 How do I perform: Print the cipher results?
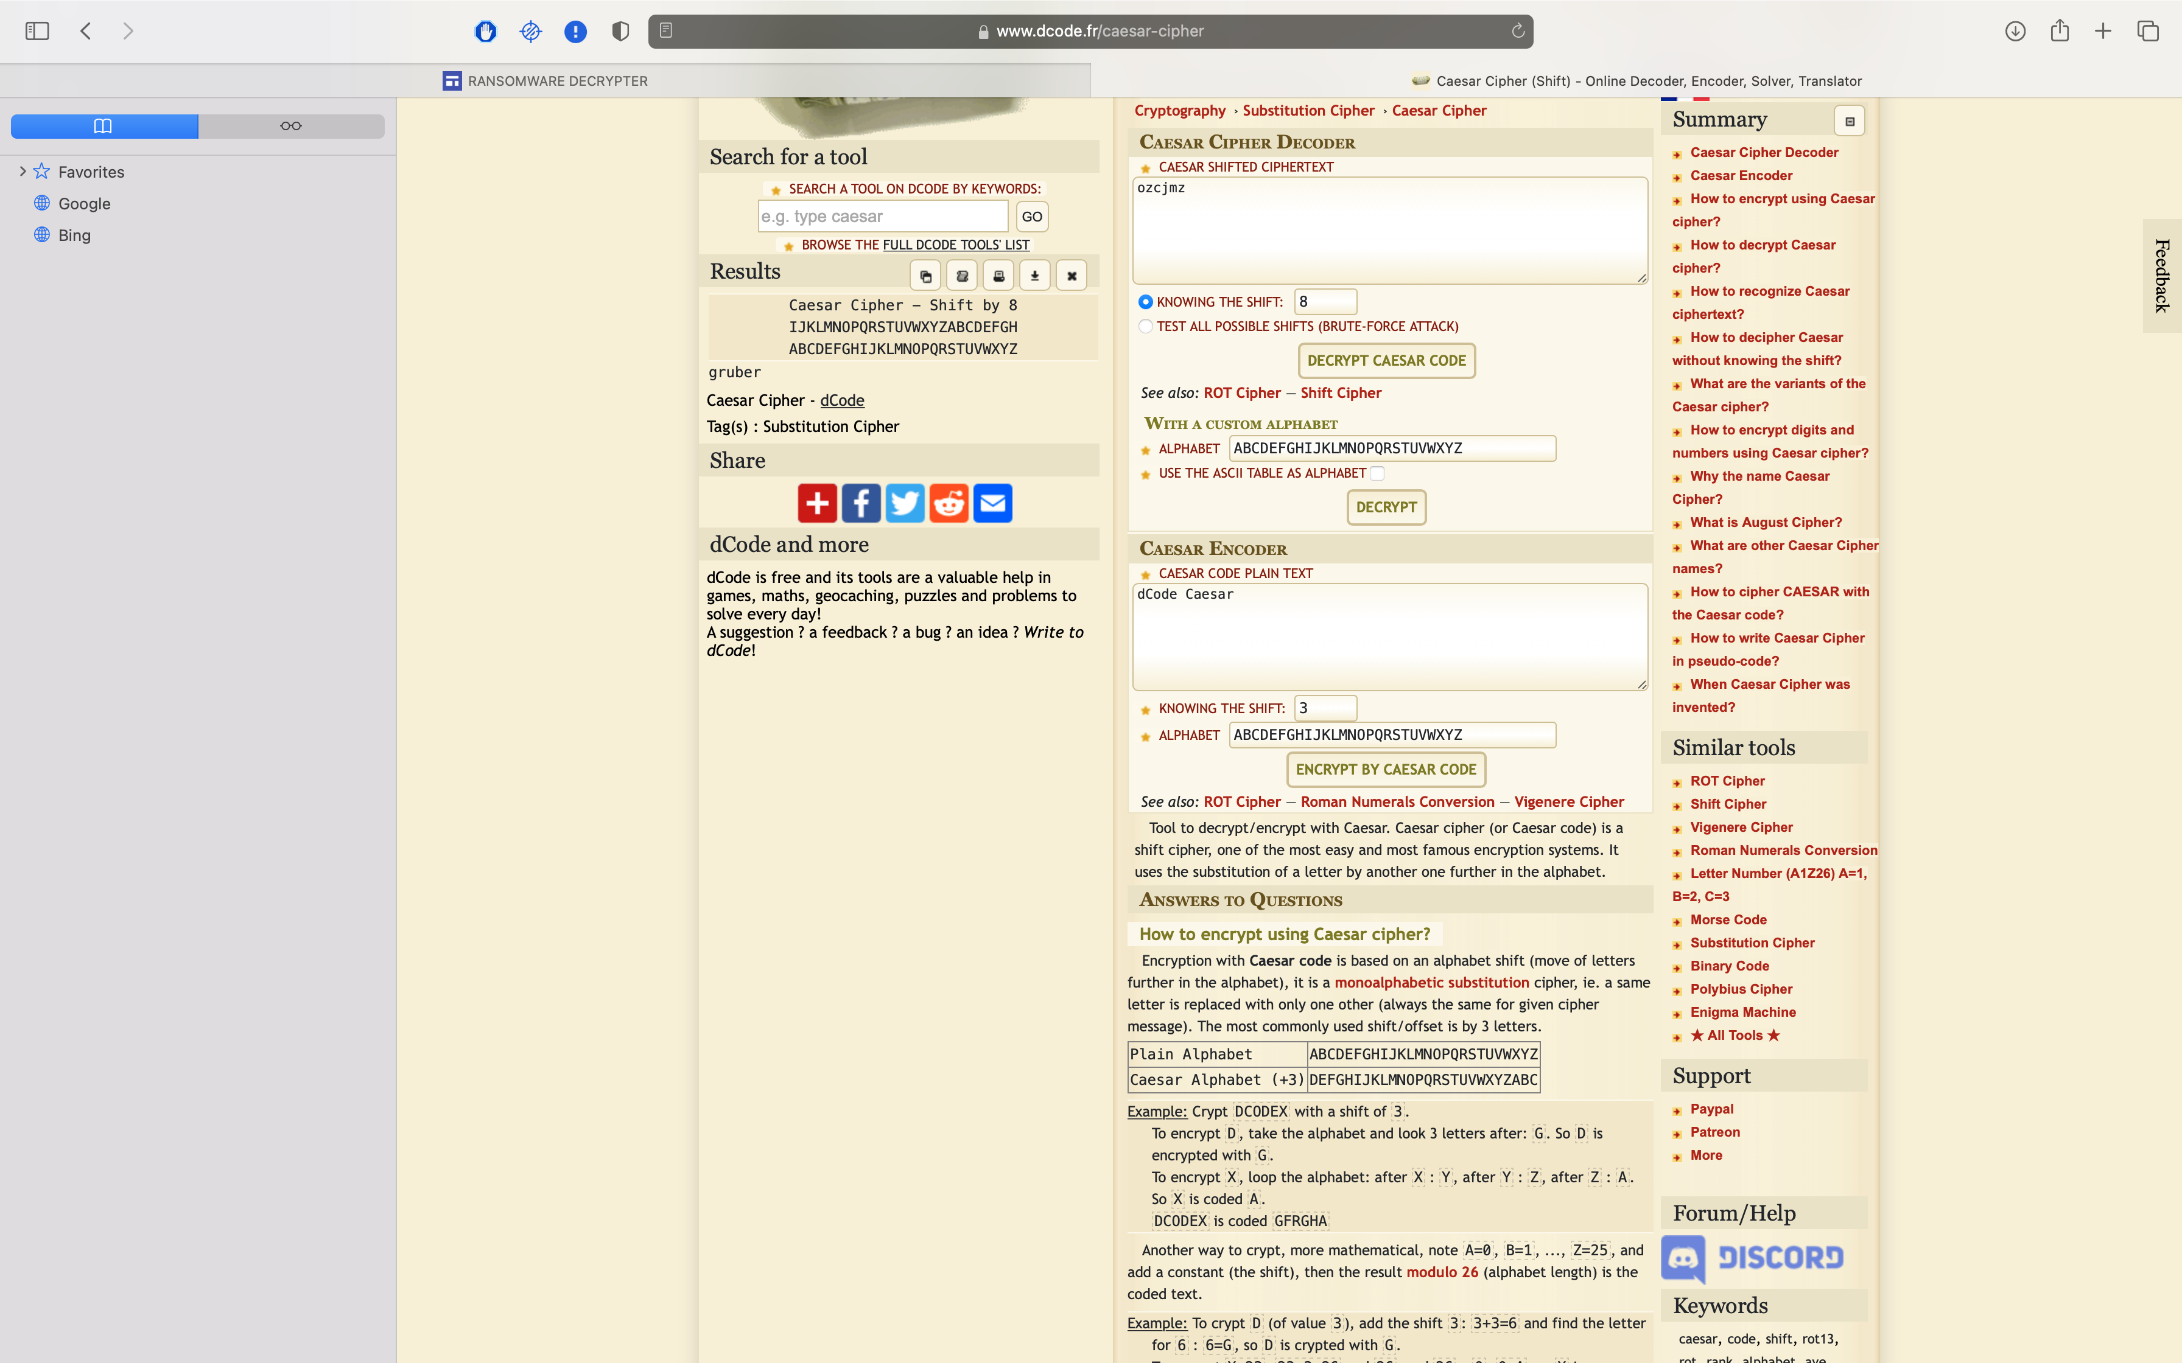tap(998, 275)
